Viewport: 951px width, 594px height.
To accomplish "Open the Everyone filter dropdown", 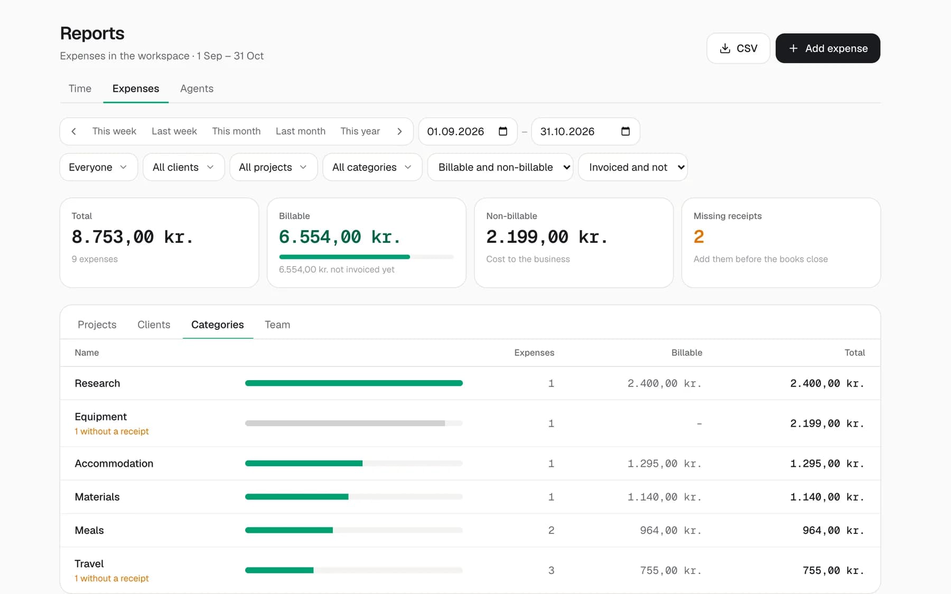I will click(99, 167).
